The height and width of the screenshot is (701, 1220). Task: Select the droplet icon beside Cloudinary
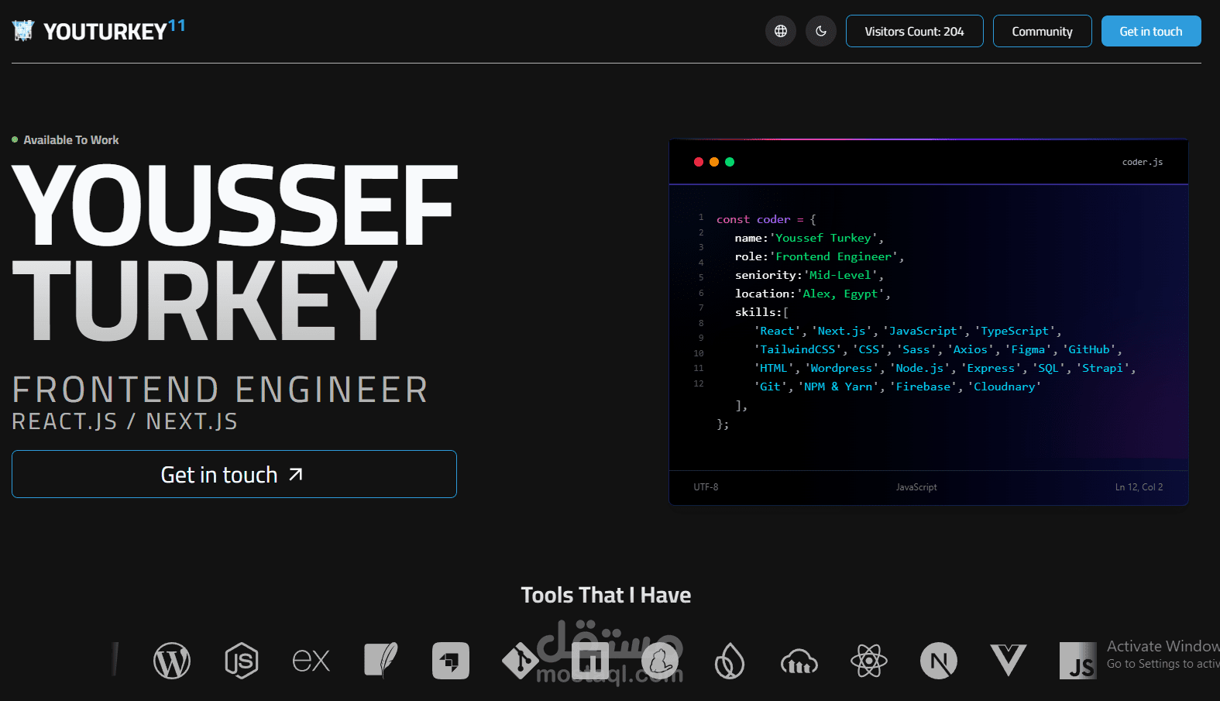click(730, 661)
